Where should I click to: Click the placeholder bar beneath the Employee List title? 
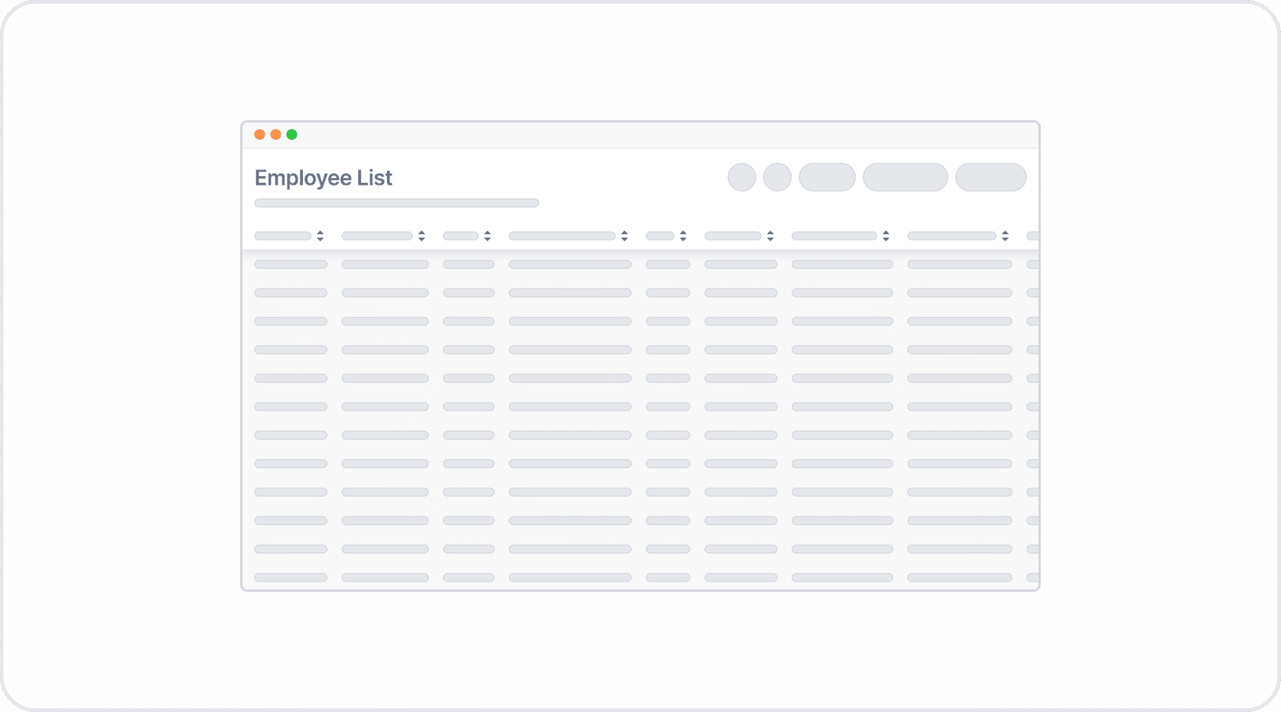[396, 203]
